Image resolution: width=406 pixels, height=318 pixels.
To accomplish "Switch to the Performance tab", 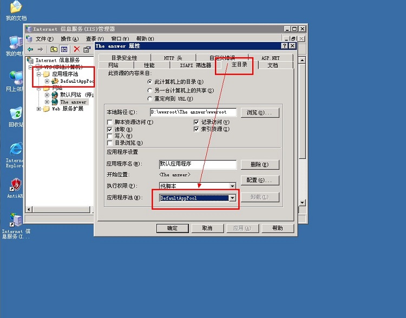I will [149, 65].
